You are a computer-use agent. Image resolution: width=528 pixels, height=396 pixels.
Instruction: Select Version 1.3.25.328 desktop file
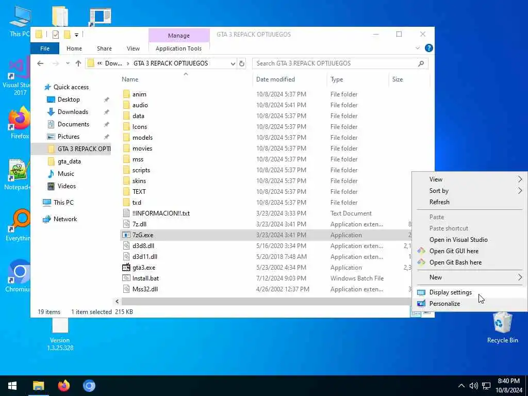click(x=60, y=334)
